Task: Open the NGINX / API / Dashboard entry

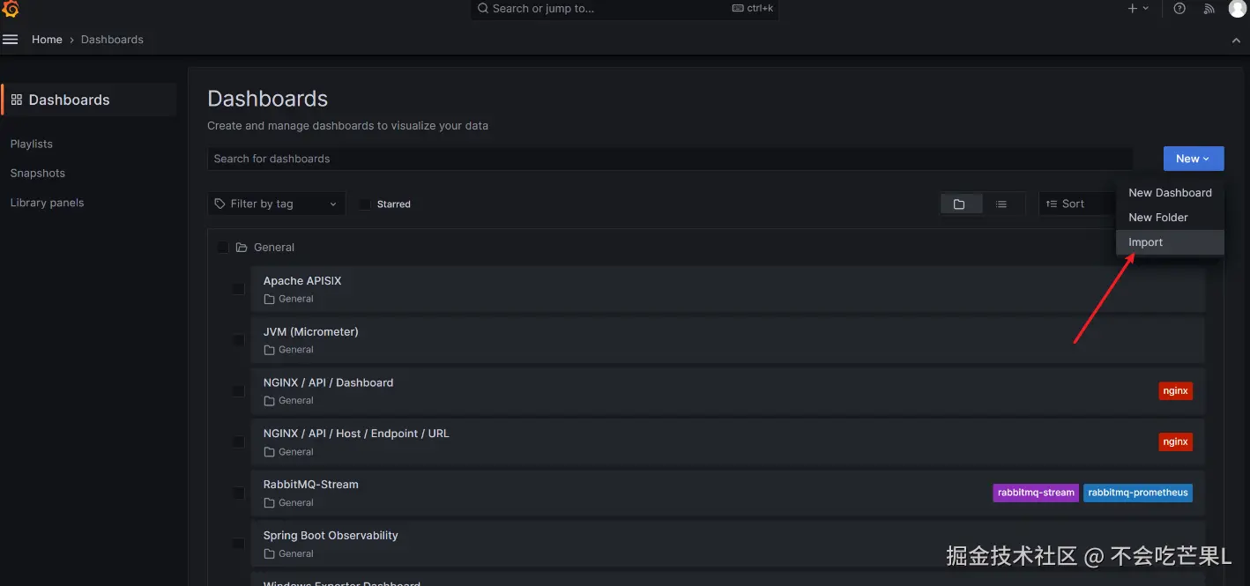Action: click(328, 383)
